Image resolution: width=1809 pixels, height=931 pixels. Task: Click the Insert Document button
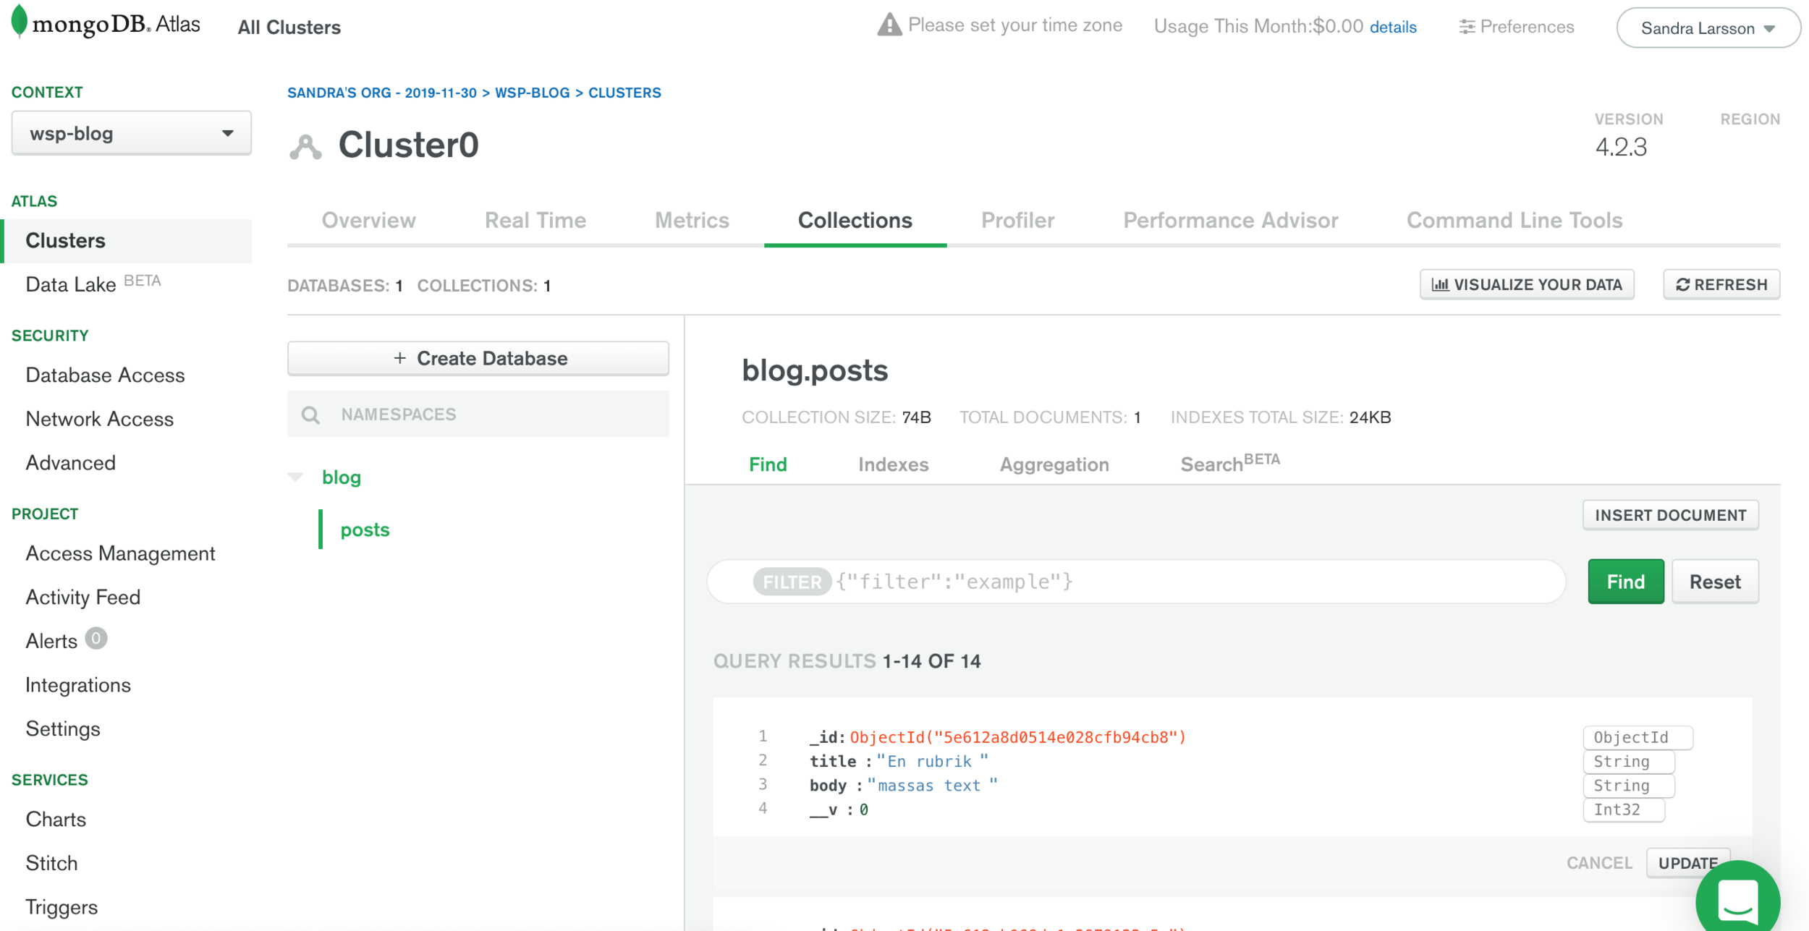[x=1670, y=515]
